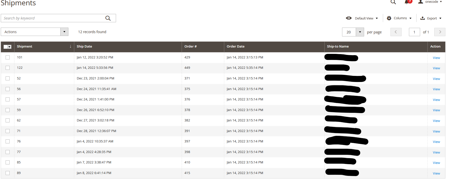Screen dimensions: 450x192
Task: Click the Actions dropdown arrow button
Action: point(64,32)
